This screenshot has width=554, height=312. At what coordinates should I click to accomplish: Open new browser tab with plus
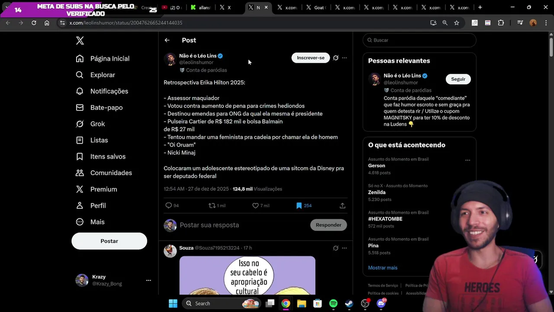(480, 7)
